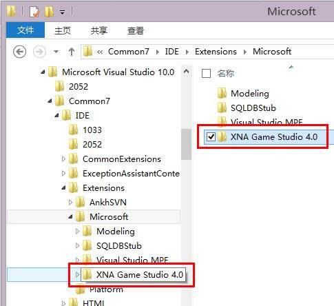The width and height of the screenshot is (334, 306).
Task: Select Common7 in the navigation tree
Action: 90,101
